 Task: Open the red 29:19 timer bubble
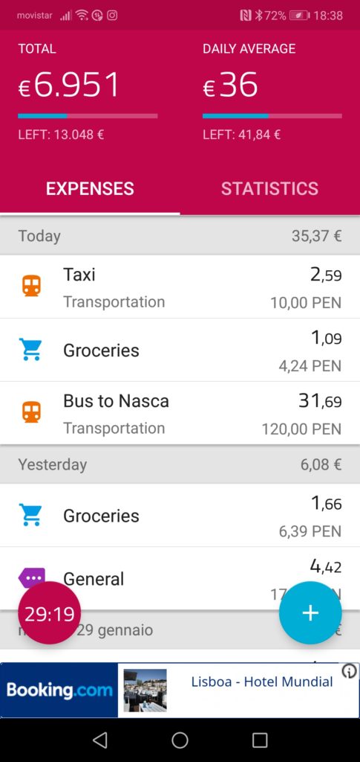tap(50, 613)
